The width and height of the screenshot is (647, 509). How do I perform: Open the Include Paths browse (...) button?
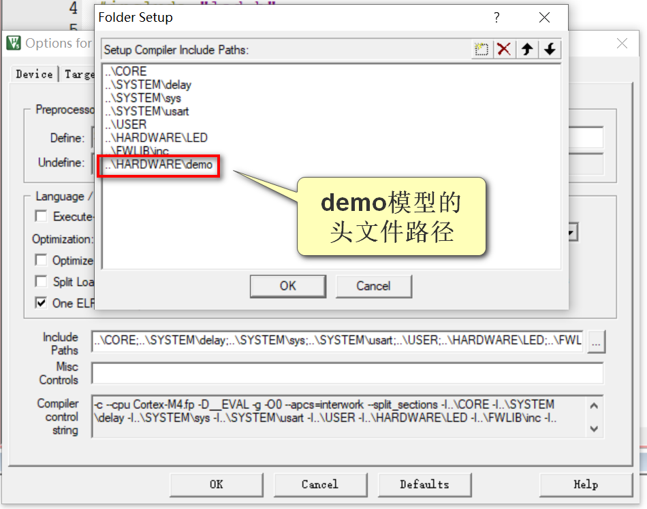point(596,342)
